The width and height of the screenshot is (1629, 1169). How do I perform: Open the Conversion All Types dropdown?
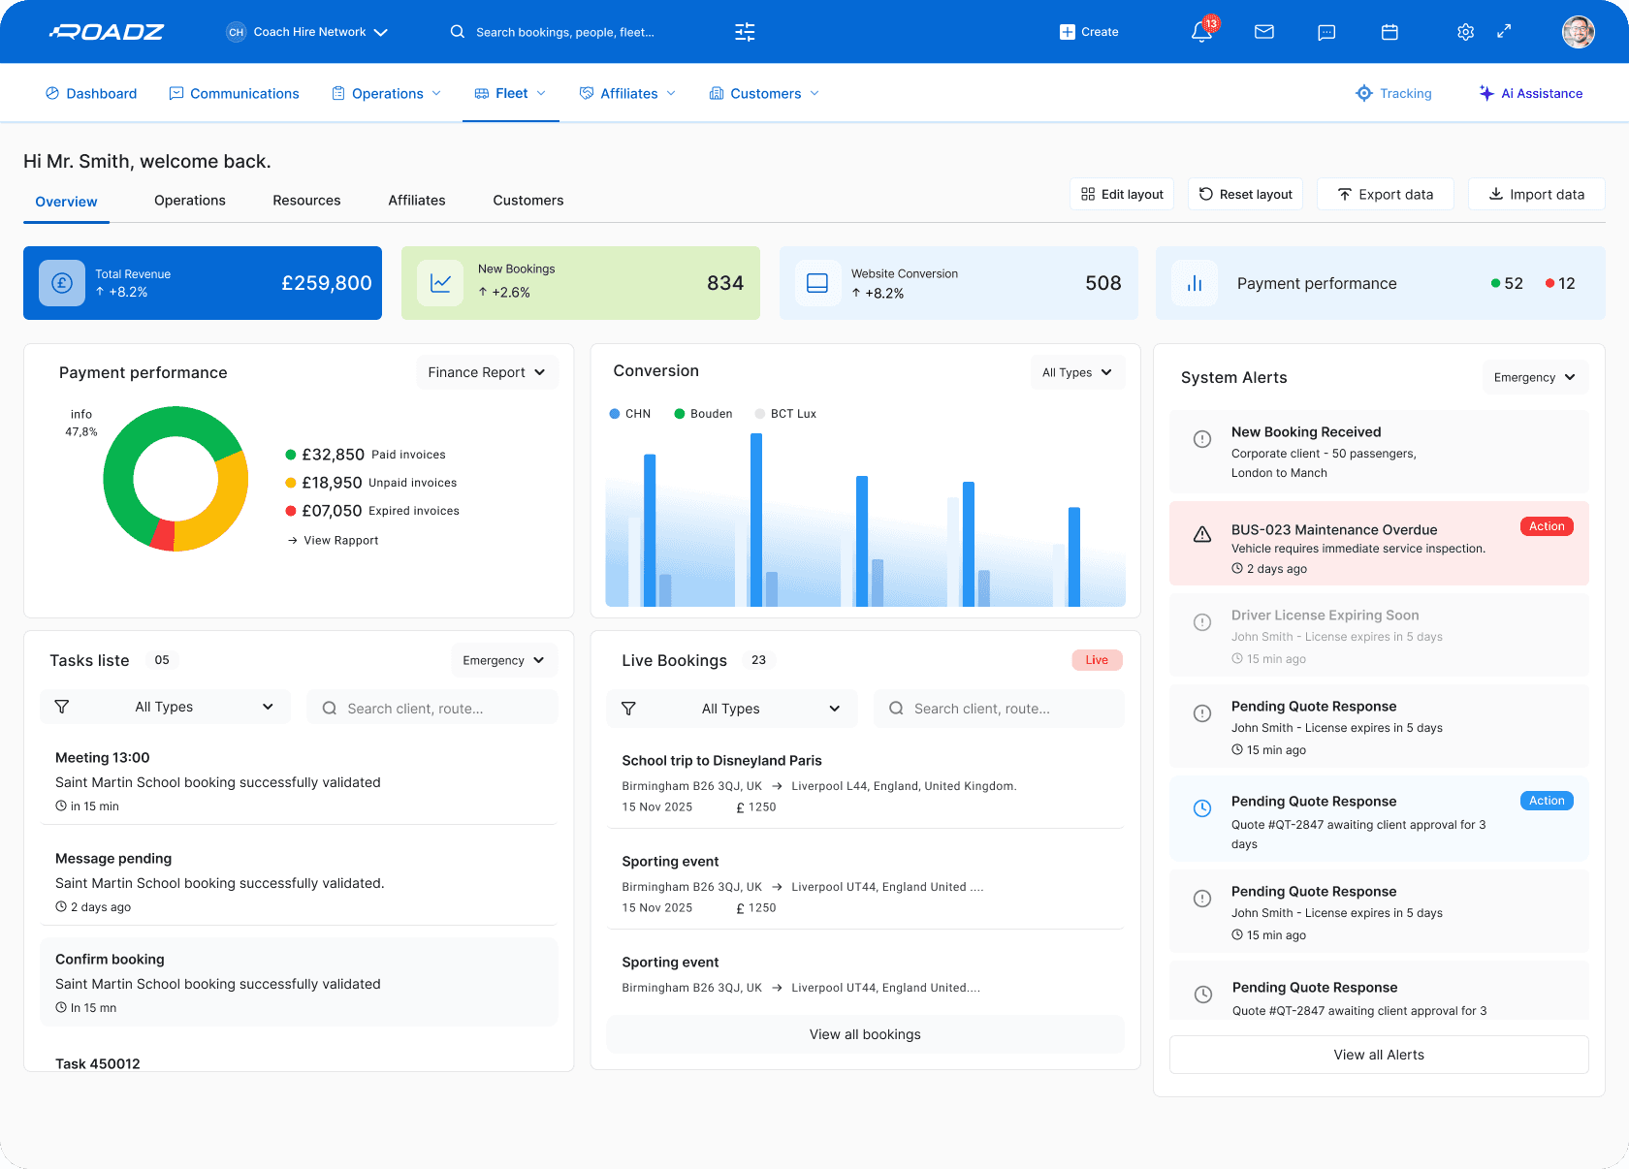coord(1077,372)
